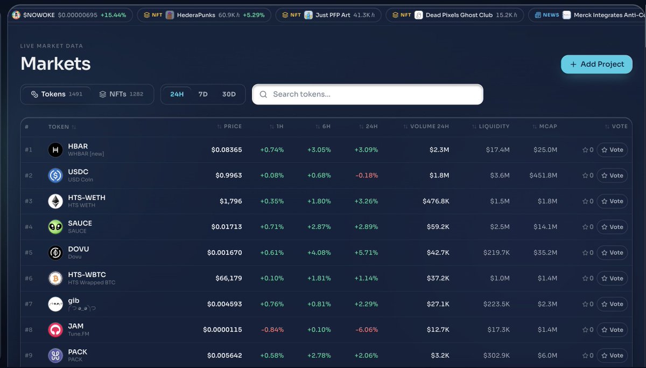Click the Merck news ticker item

(x=587, y=15)
